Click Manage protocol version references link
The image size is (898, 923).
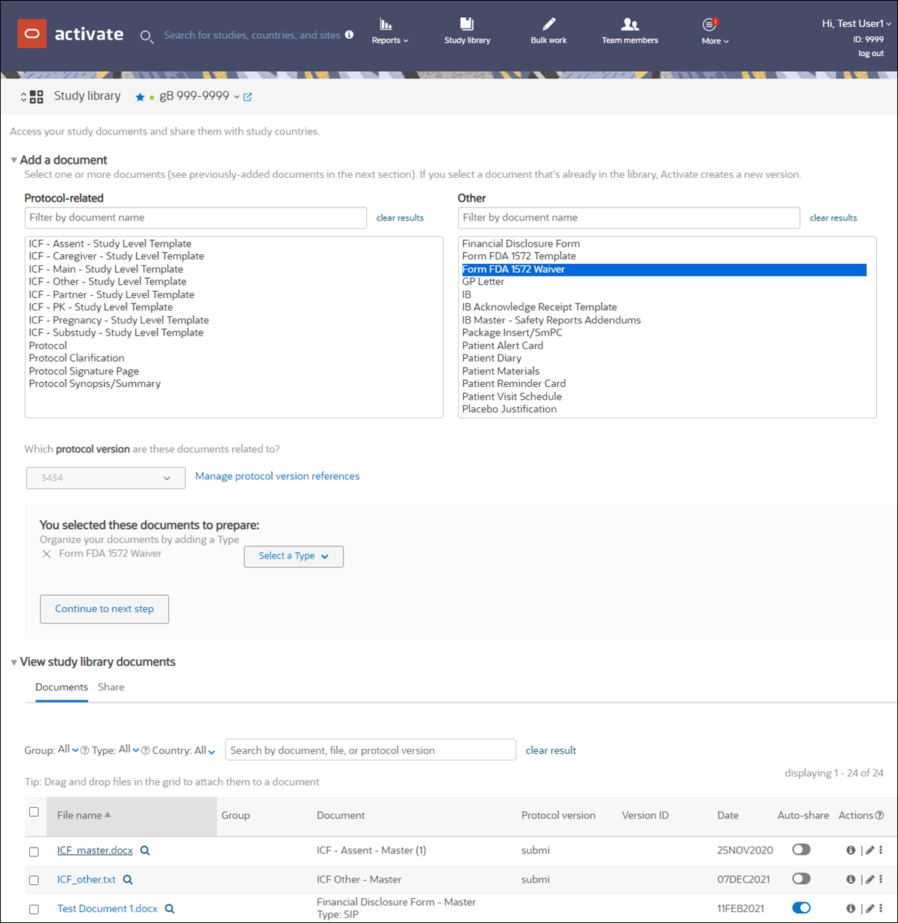[277, 476]
